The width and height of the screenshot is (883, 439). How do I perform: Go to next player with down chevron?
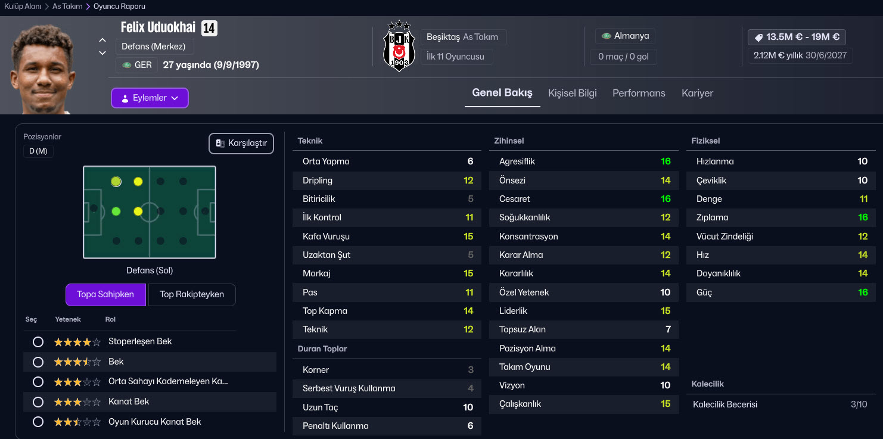102,53
